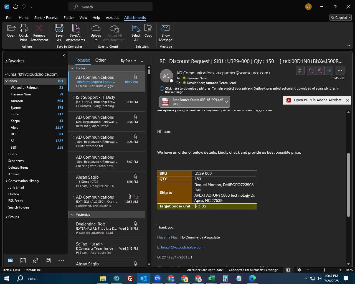Switch to Normal view in status bar
The height and width of the screenshot is (284, 355).
click(x=288, y=270)
